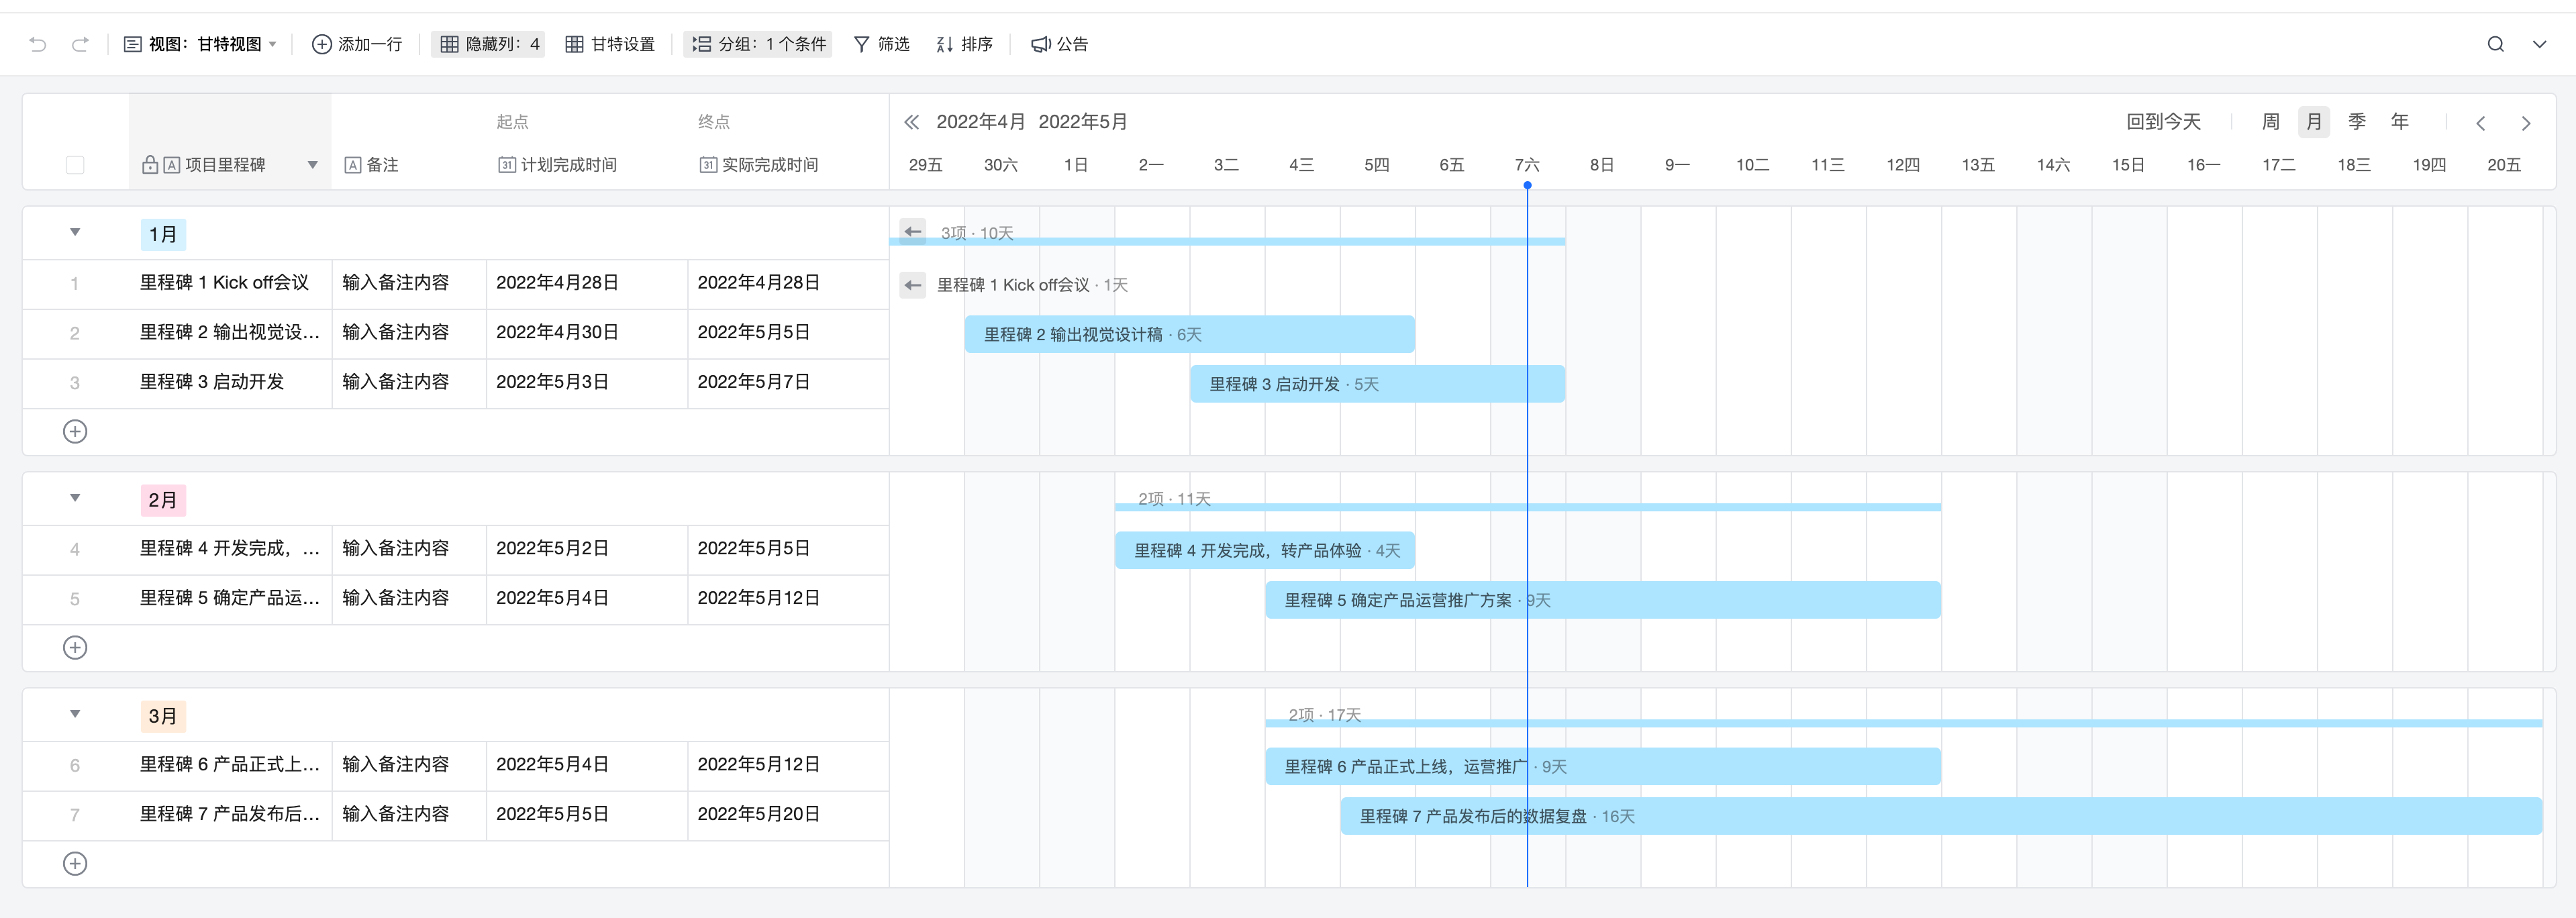Open the 项目里程碑 column dropdown arrow
2576x918 pixels.
[312, 165]
